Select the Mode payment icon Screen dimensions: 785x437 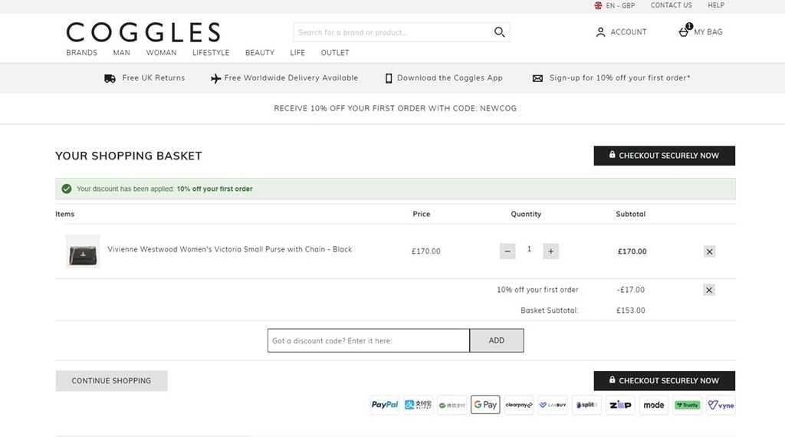[x=653, y=405]
